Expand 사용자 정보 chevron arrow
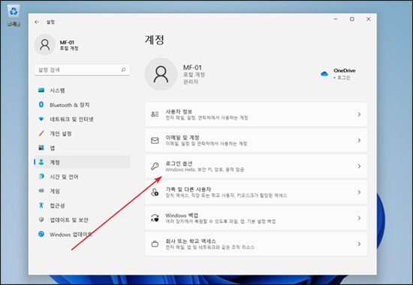Viewport: 413px width, 285px height. coord(359,114)
